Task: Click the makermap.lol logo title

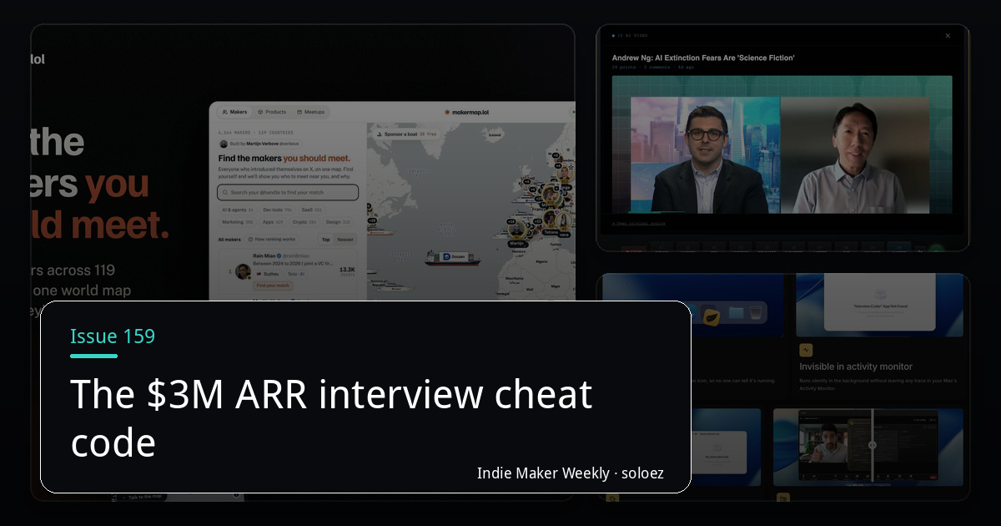Action: tap(467, 112)
